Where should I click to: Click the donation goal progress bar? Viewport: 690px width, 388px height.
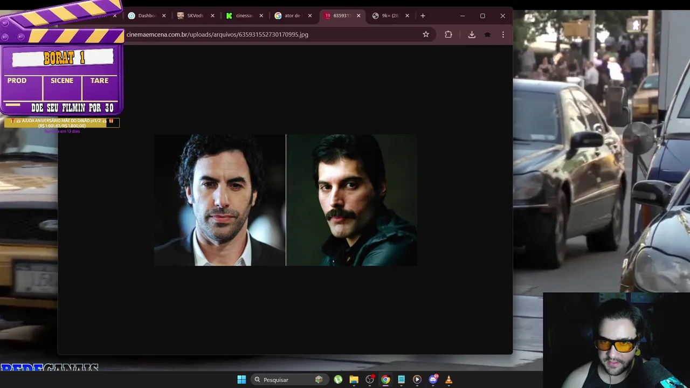coord(62,123)
